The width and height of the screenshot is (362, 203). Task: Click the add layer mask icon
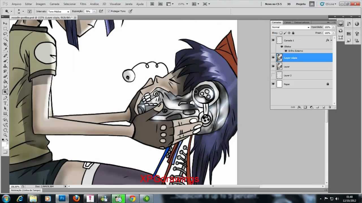pyautogui.click(x=305, y=107)
